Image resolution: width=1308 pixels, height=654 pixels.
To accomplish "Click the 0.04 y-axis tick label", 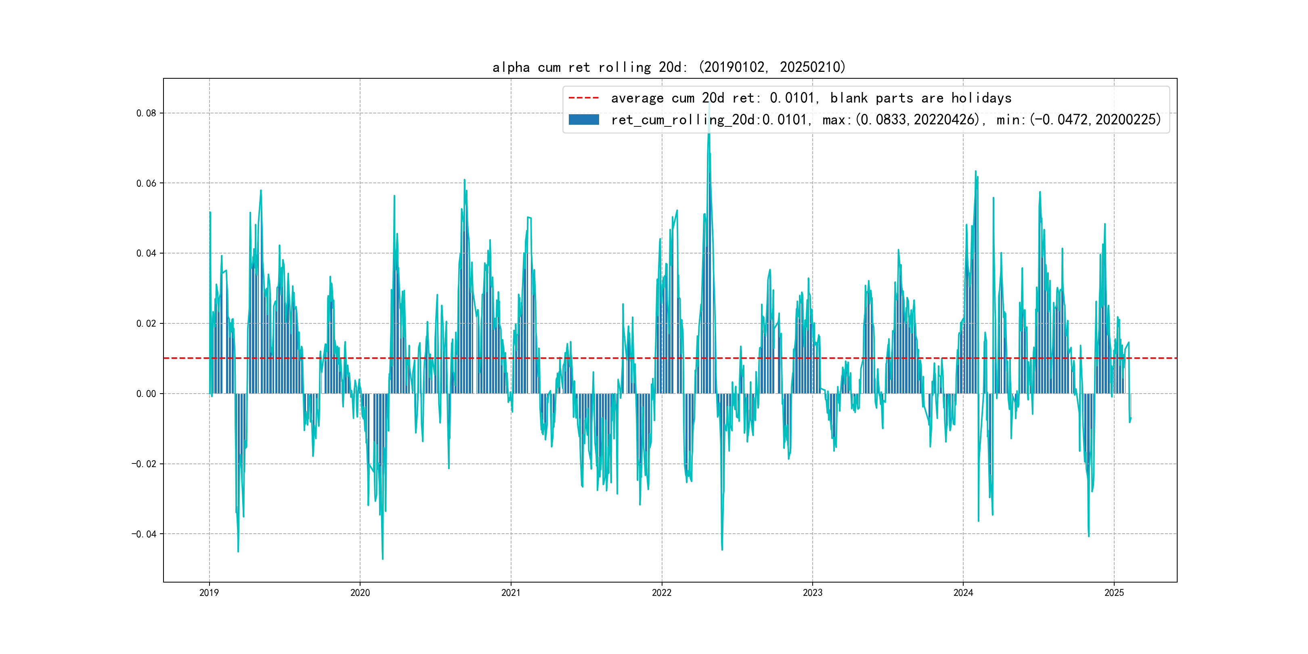I will [146, 254].
